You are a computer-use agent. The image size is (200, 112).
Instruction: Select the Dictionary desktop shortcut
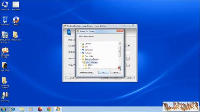tap(5, 97)
